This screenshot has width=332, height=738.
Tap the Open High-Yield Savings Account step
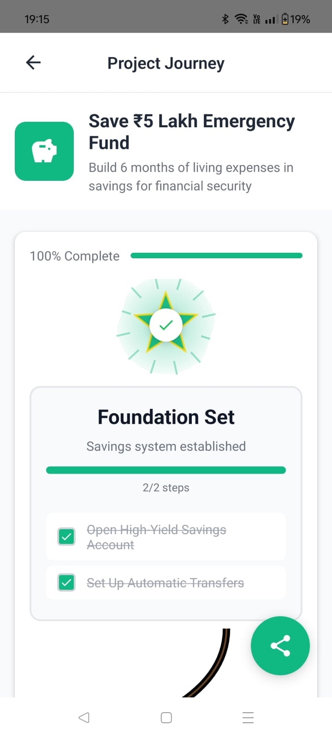click(156, 537)
